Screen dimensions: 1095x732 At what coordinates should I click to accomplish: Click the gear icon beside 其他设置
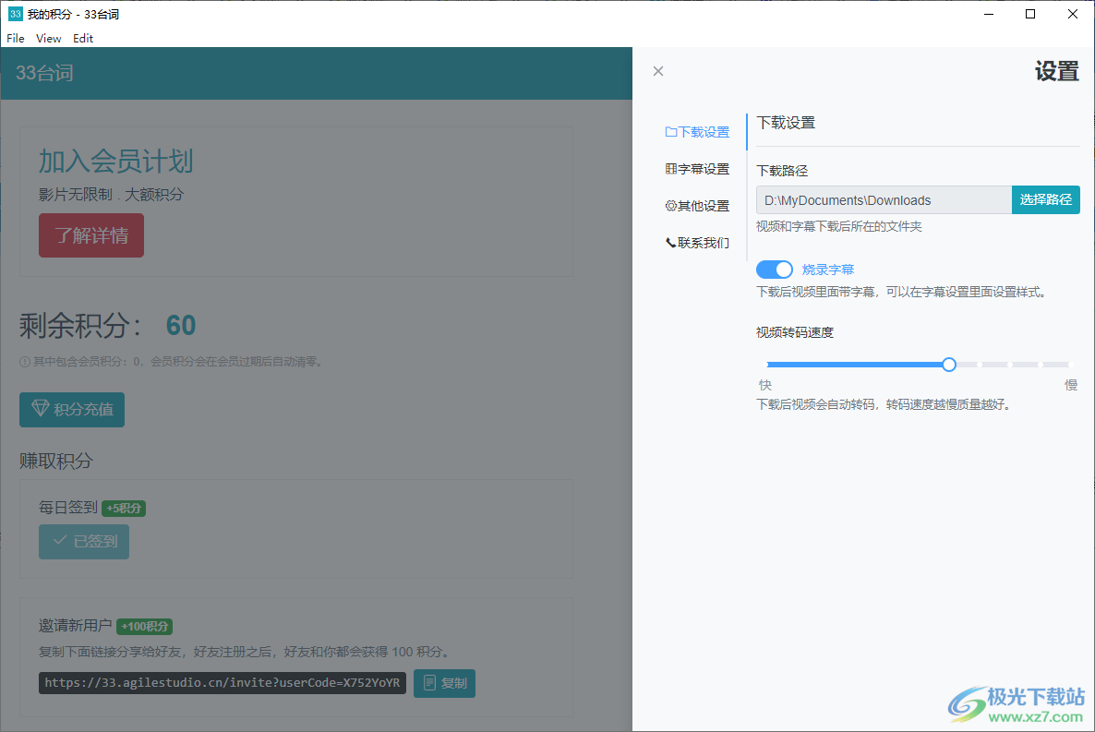(x=670, y=206)
